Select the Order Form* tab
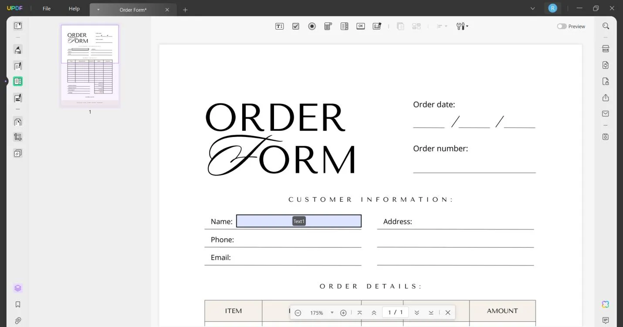 pos(133,10)
